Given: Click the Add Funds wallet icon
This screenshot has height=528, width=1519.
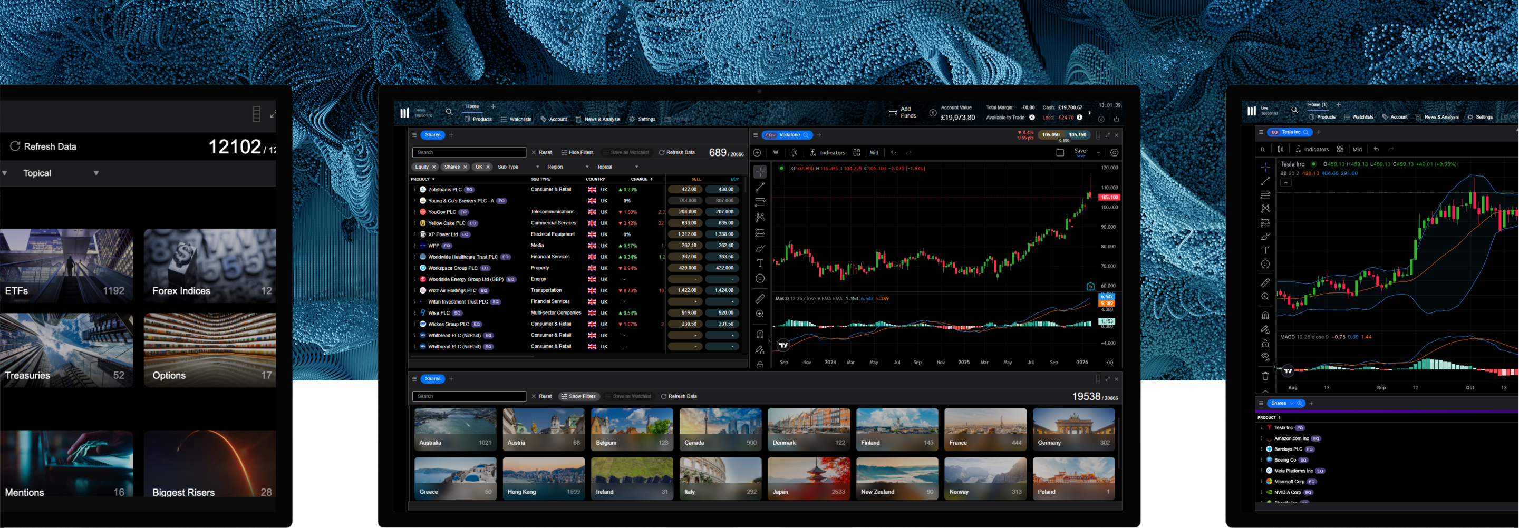Looking at the screenshot, I should (x=893, y=113).
